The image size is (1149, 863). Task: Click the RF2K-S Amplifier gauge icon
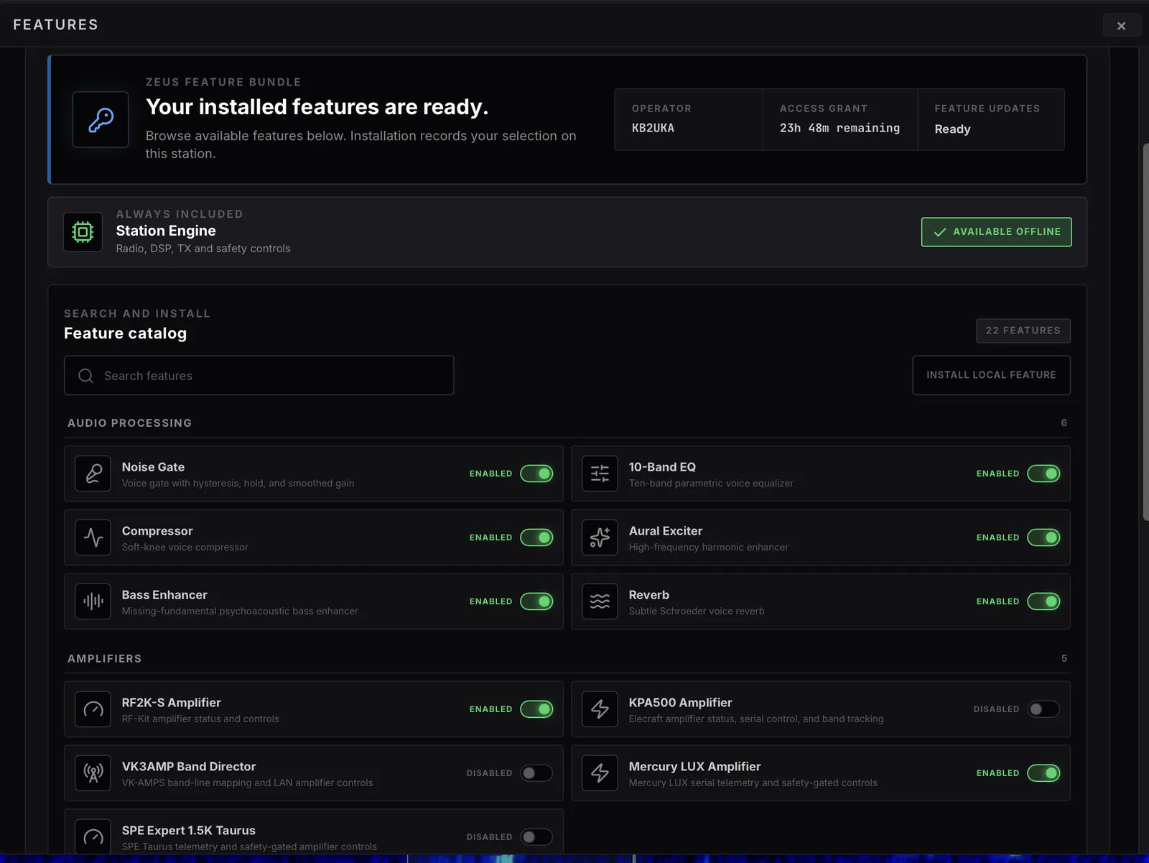point(93,709)
